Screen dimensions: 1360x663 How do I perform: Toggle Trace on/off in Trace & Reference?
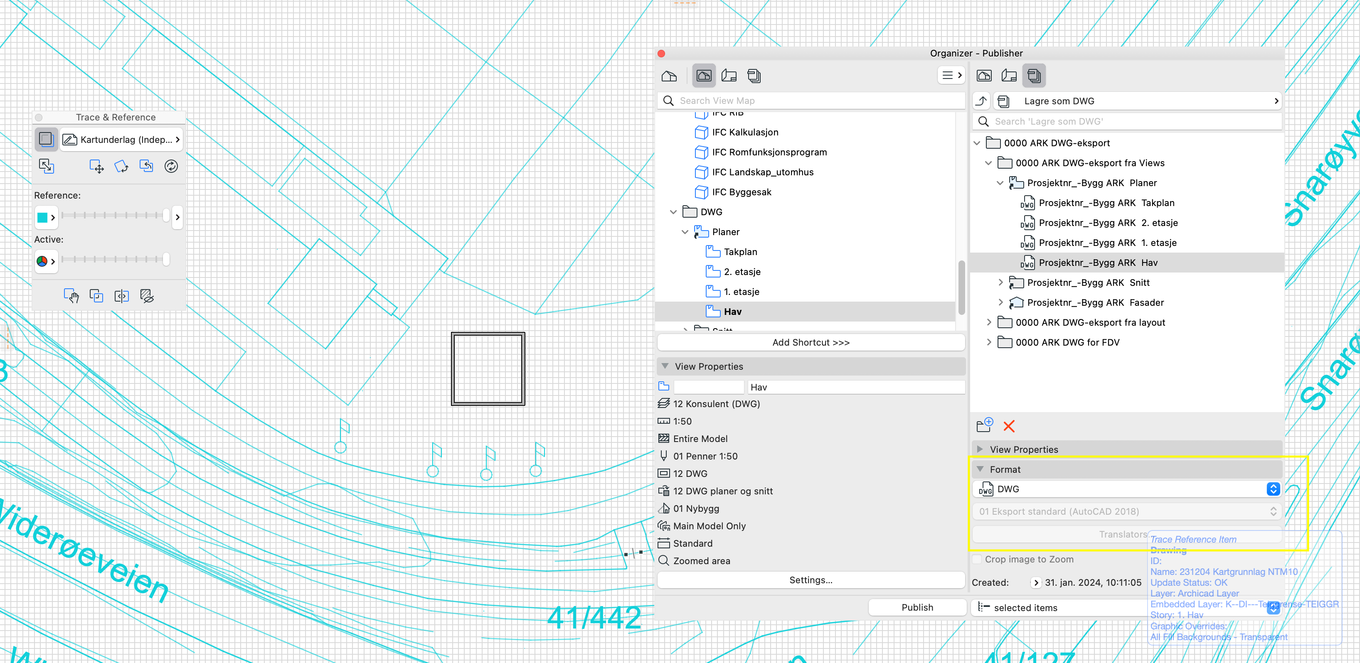click(x=46, y=139)
